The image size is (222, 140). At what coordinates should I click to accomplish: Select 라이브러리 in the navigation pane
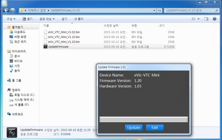pyautogui.click(x=19, y=51)
